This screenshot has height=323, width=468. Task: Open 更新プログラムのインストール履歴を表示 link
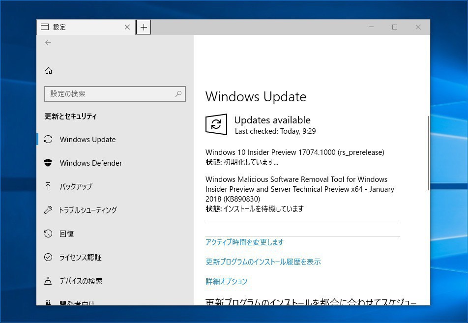pos(263,262)
